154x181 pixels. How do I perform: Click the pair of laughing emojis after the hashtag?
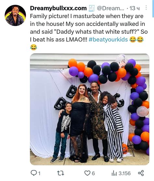[x=136, y=40]
